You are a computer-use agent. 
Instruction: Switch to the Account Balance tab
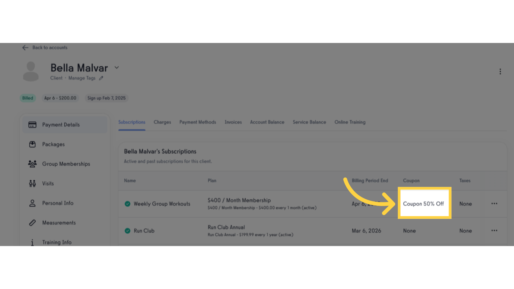(x=267, y=122)
